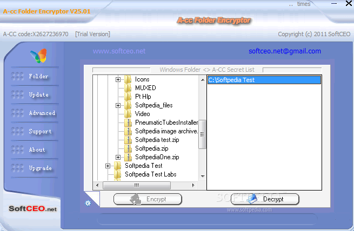Click horizontal scroll left arrow
This screenshot has width=354, height=231.
[x=97, y=185]
